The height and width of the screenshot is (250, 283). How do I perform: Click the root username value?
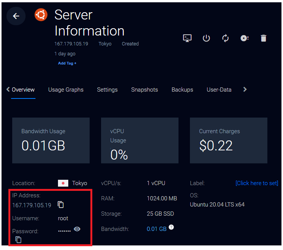(63, 218)
